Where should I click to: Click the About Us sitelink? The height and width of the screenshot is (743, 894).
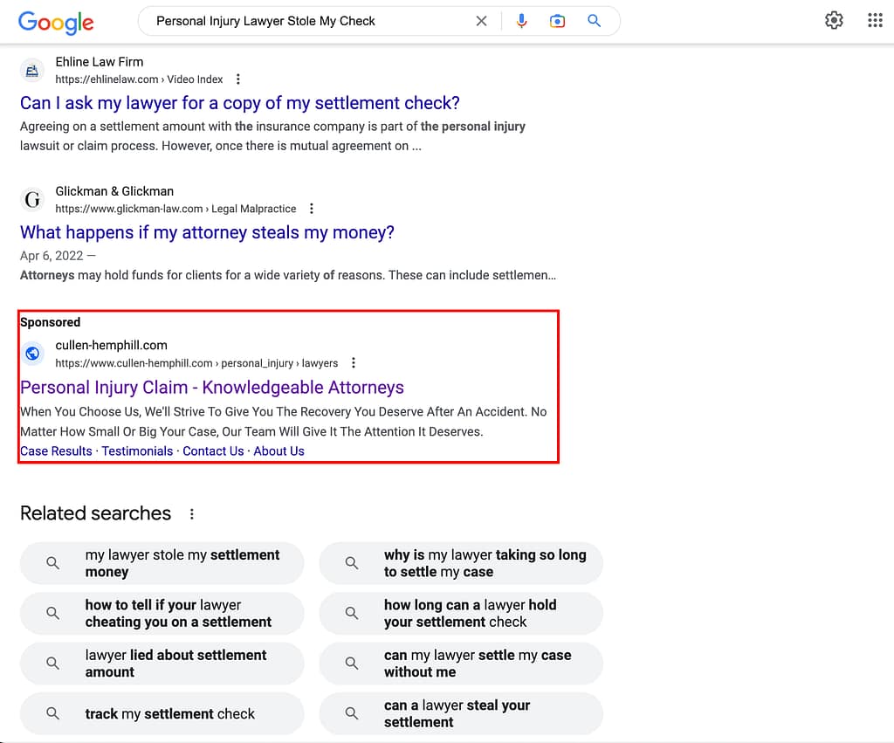tap(279, 451)
